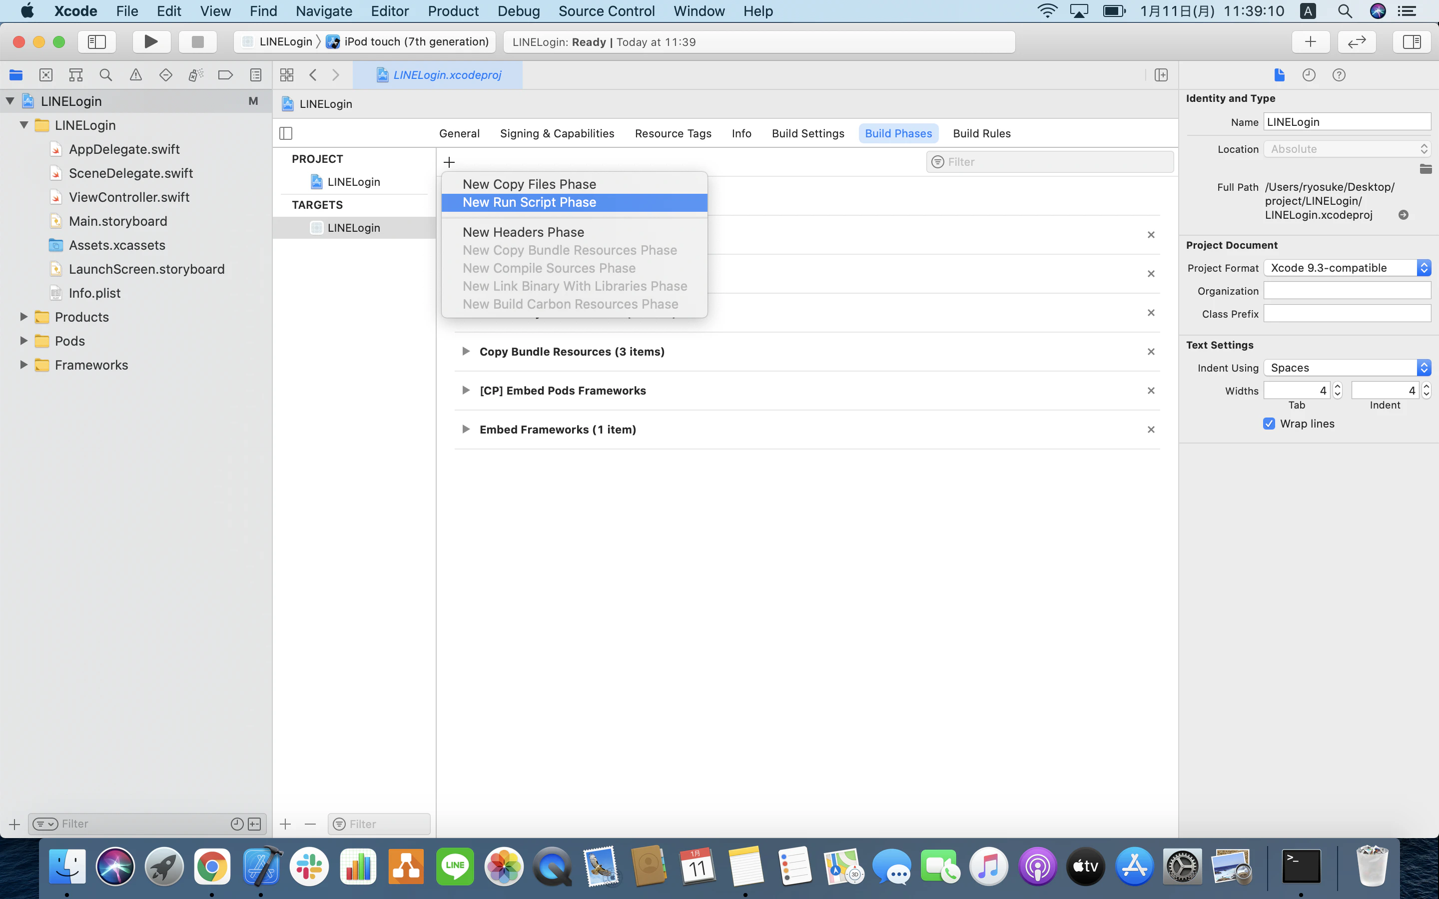Screen dimensions: 1439x899
Task: Switch to Signing & Capabilities tab
Action: pos(557,133)
